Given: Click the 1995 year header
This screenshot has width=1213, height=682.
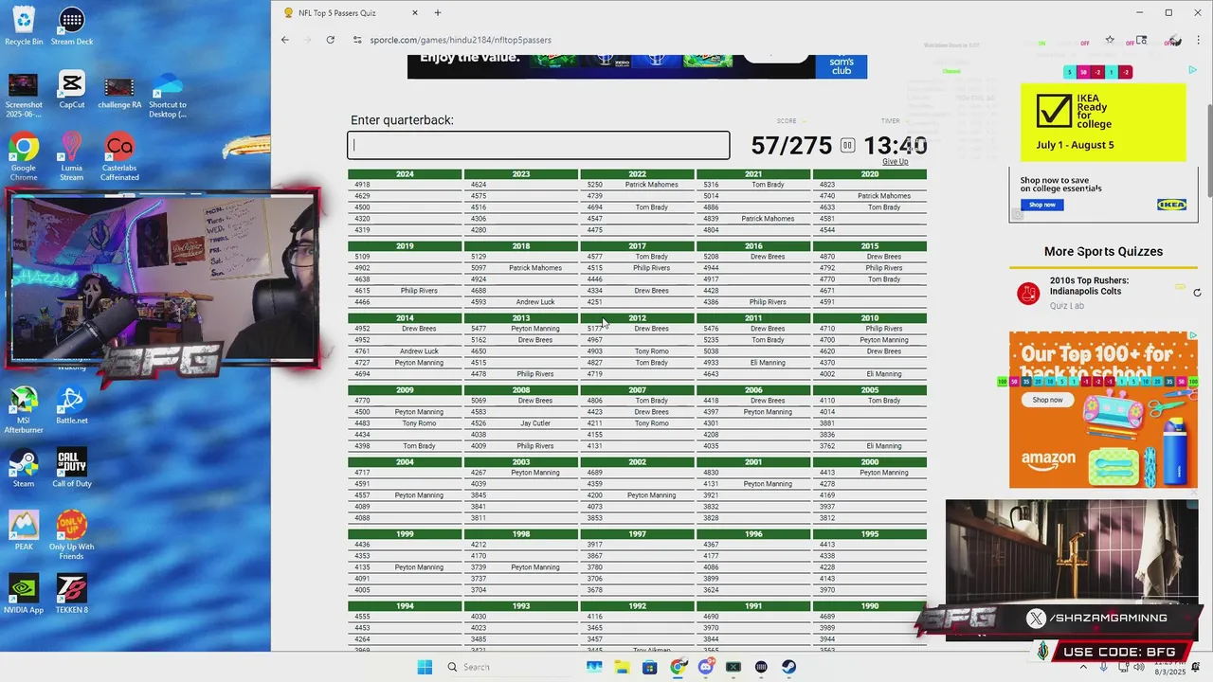Looking at the screenshot, I should point(869,534).
